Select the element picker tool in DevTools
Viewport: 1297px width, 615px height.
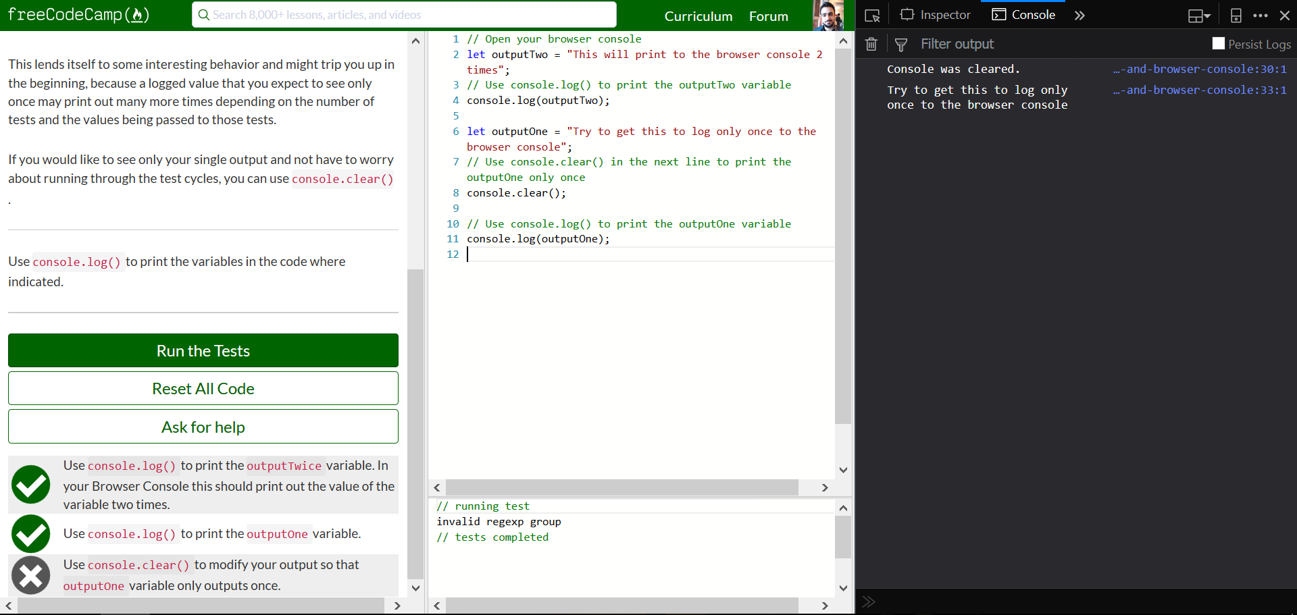pos(872,14)
